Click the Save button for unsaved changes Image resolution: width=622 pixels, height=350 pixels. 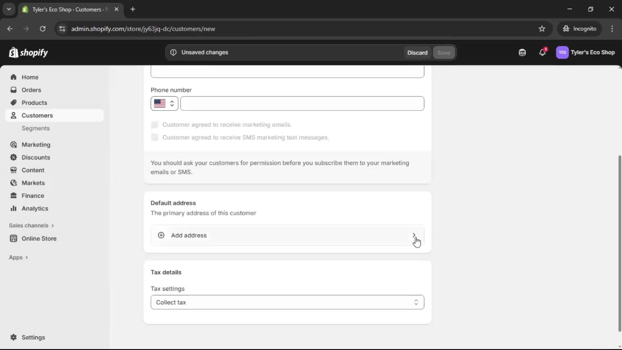pyautogui.click(x=443, y=52)
